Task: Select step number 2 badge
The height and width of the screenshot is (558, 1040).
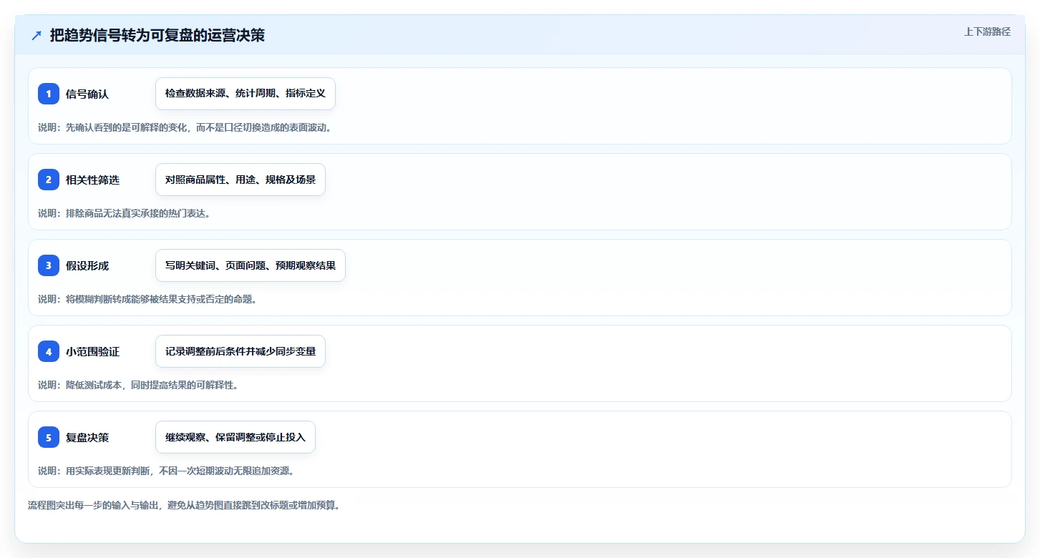Action: (49, 180)
